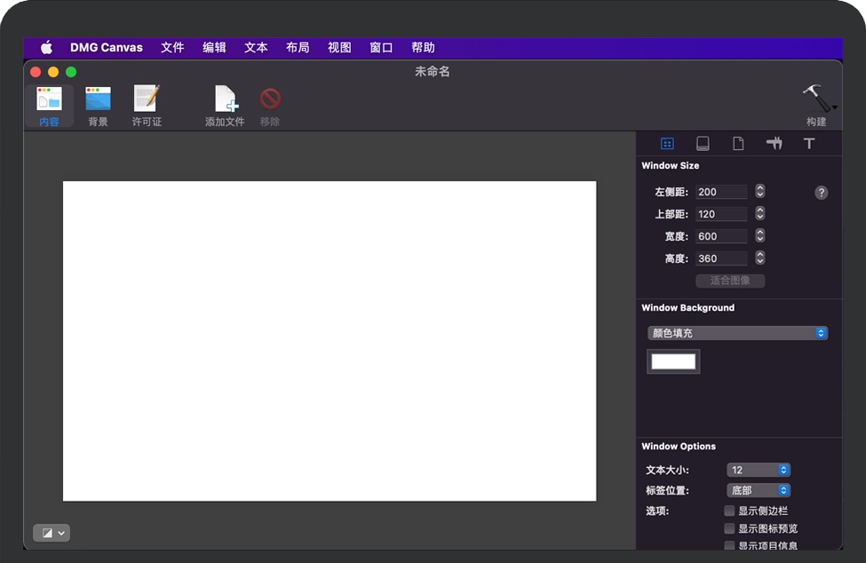This screenshot has width=866, height=563.
Task: Enable the 显示侧边栏 checkbox
Action: tap(729, 511)
